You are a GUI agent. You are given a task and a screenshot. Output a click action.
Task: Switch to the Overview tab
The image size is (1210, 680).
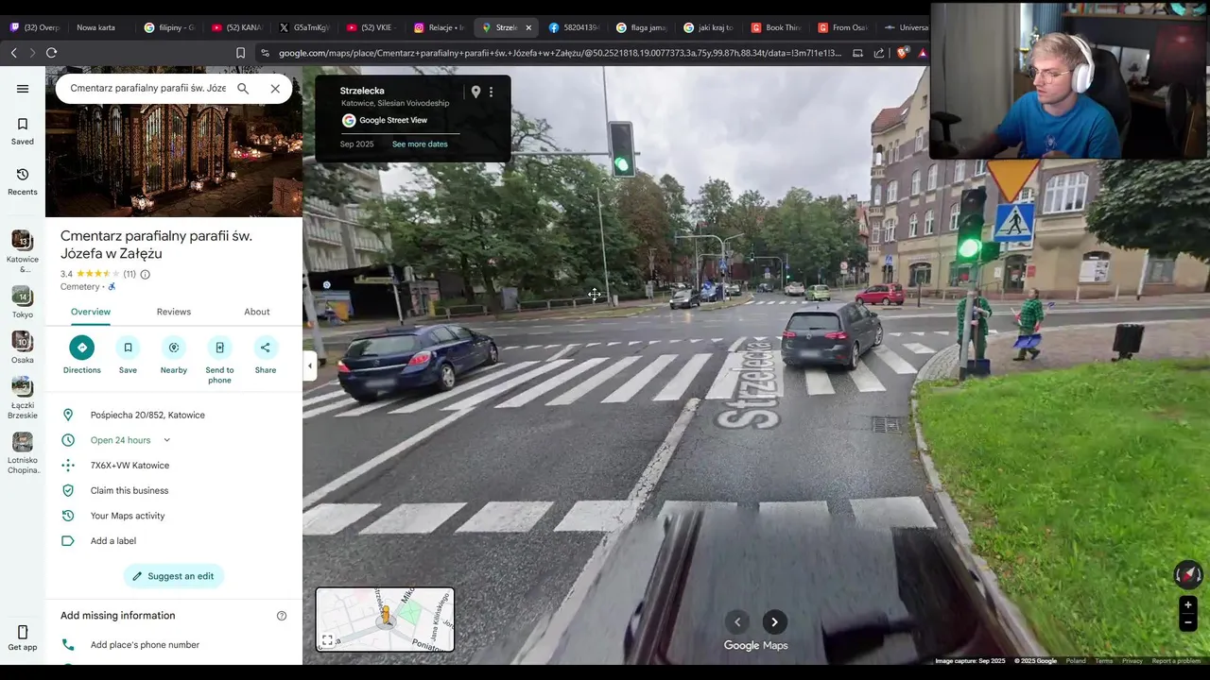point(91,312)
